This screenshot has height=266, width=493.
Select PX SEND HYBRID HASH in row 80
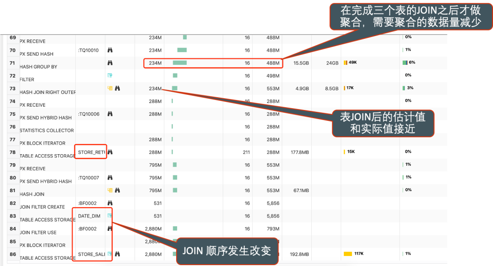point(46,182)
